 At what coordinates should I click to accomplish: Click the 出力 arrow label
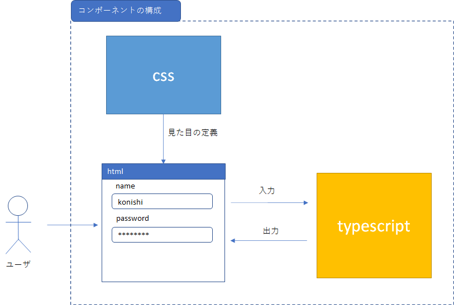pyautogui.click(x=271, y=231)
